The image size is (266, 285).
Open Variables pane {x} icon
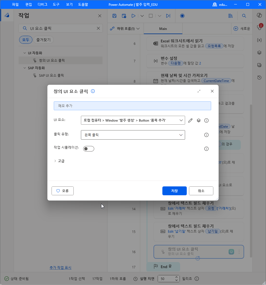pyautogui.click(x=259, y=40)
